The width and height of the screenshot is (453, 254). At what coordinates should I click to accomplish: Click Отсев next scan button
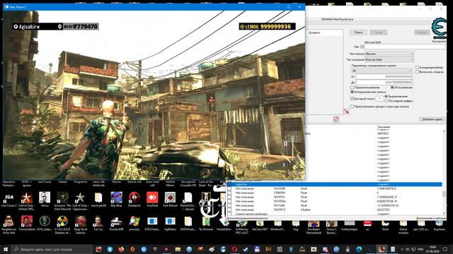click(x=379, y=32)
